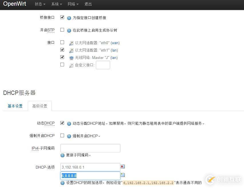Click the empty IPv4-子网掩码 input field

coord(90,148)
